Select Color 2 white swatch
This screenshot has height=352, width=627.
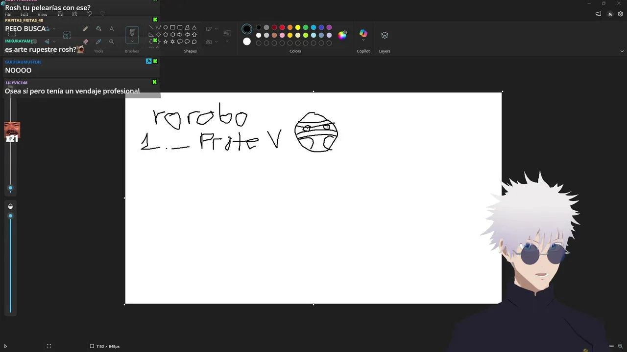click(247, 42)
